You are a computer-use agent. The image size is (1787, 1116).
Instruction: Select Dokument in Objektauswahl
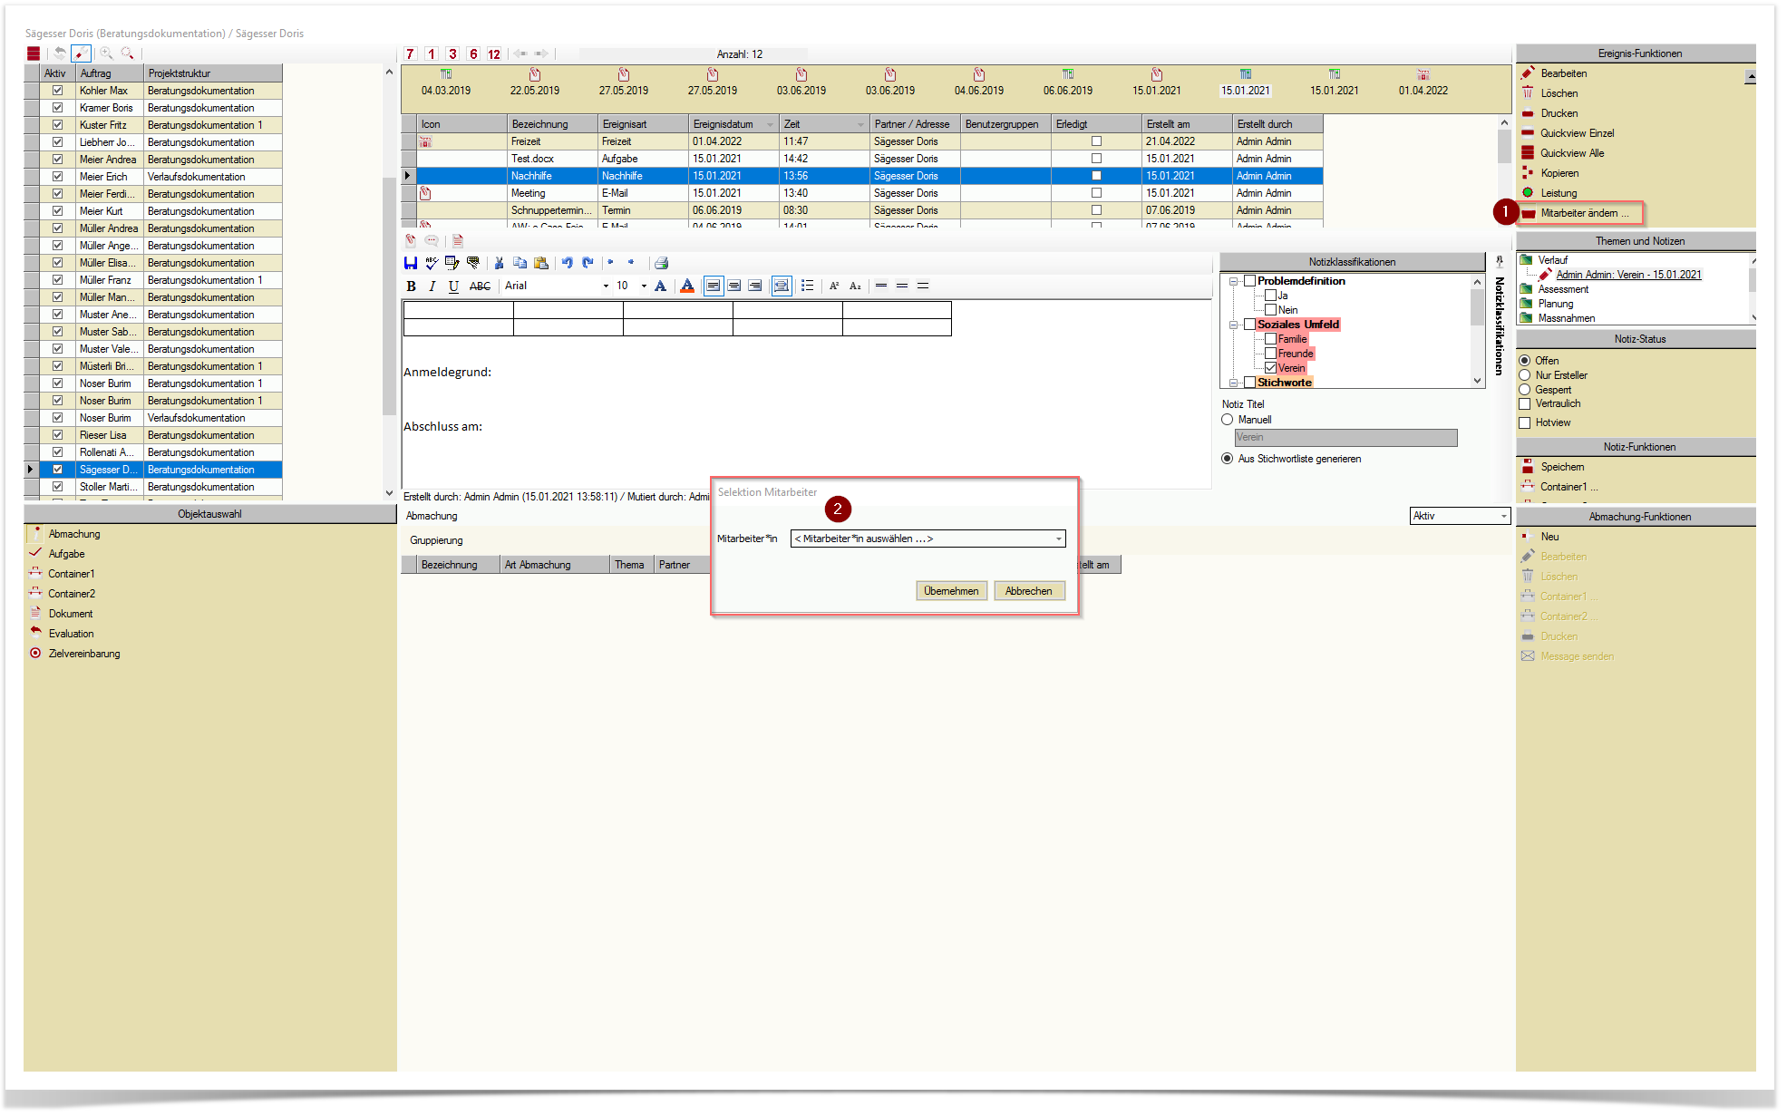pyautogui.click(x=71, y=614)
